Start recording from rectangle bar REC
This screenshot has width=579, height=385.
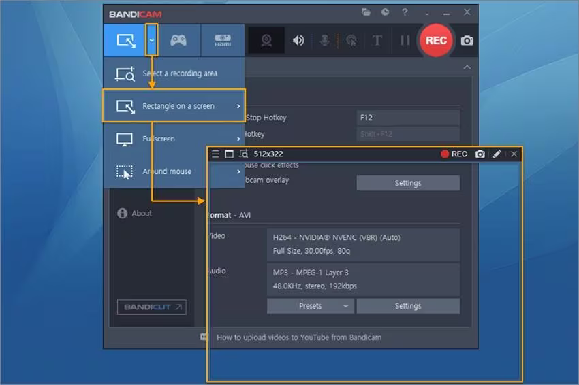(454, 154)
